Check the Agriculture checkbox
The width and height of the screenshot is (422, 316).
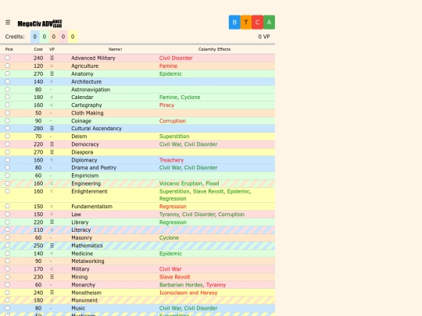click(8, 66)
